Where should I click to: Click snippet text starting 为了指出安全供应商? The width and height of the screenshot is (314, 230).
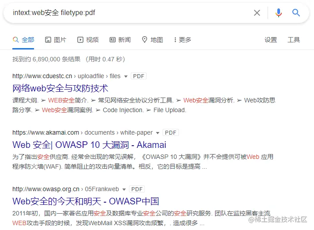pos(143,162)
